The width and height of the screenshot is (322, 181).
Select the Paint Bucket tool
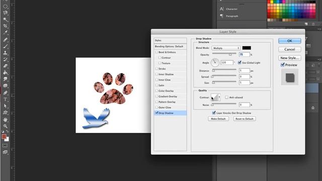pyautogui.click(x=6, y=72)
